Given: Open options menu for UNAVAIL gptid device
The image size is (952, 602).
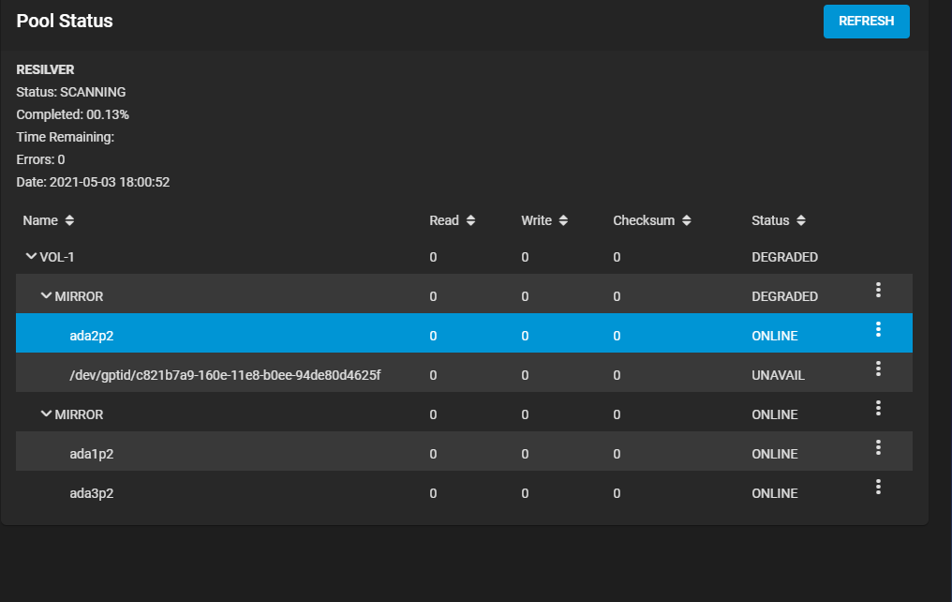Looking at the screenshot, I should click(878, 369).
